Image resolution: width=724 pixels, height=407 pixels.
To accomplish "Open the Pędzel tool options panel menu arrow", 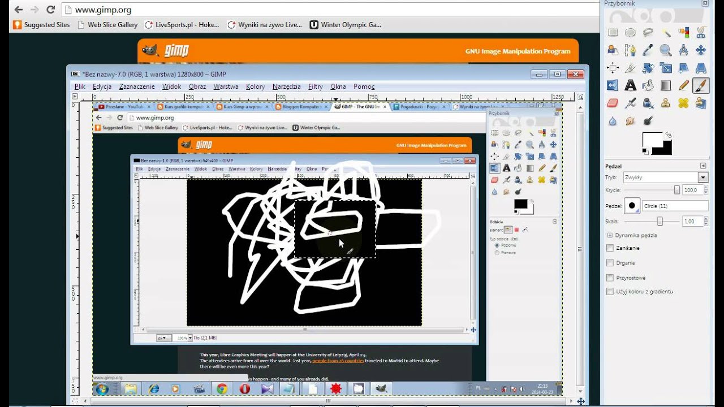I will [703, 166].
